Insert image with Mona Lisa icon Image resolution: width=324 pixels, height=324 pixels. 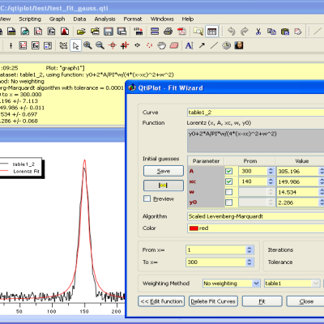(x=239, y=45)
